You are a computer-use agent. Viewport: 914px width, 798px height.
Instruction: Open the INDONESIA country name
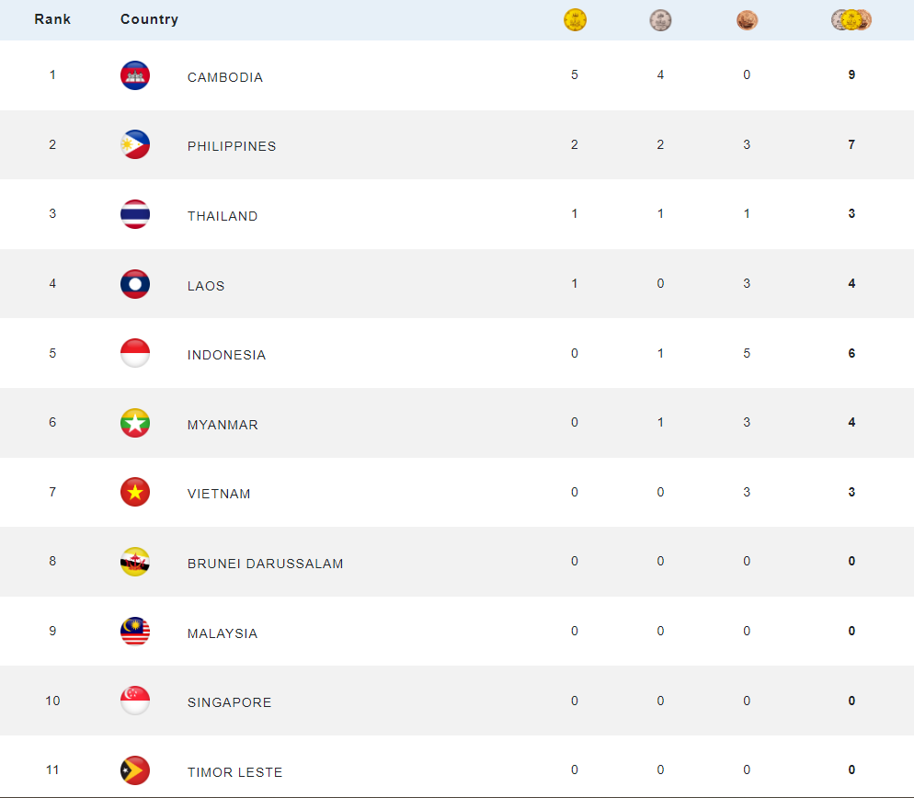tap(226, 355)
